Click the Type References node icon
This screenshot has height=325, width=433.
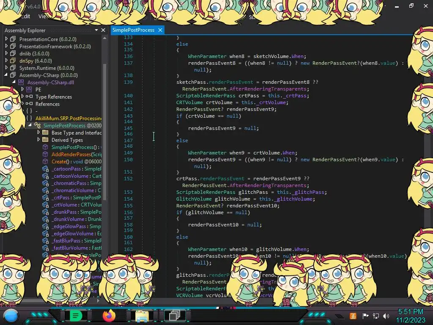pyautogui.click(x=29, y=96)
